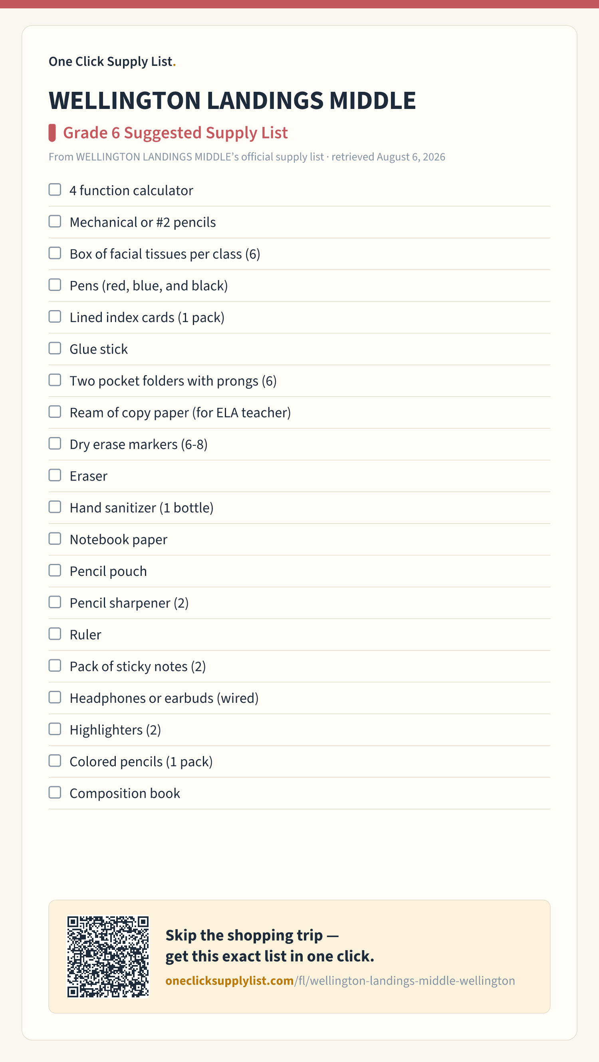Check the 4 function calculator box
The width and height of the screenshot is (599, 1062).
click(55, 190)
